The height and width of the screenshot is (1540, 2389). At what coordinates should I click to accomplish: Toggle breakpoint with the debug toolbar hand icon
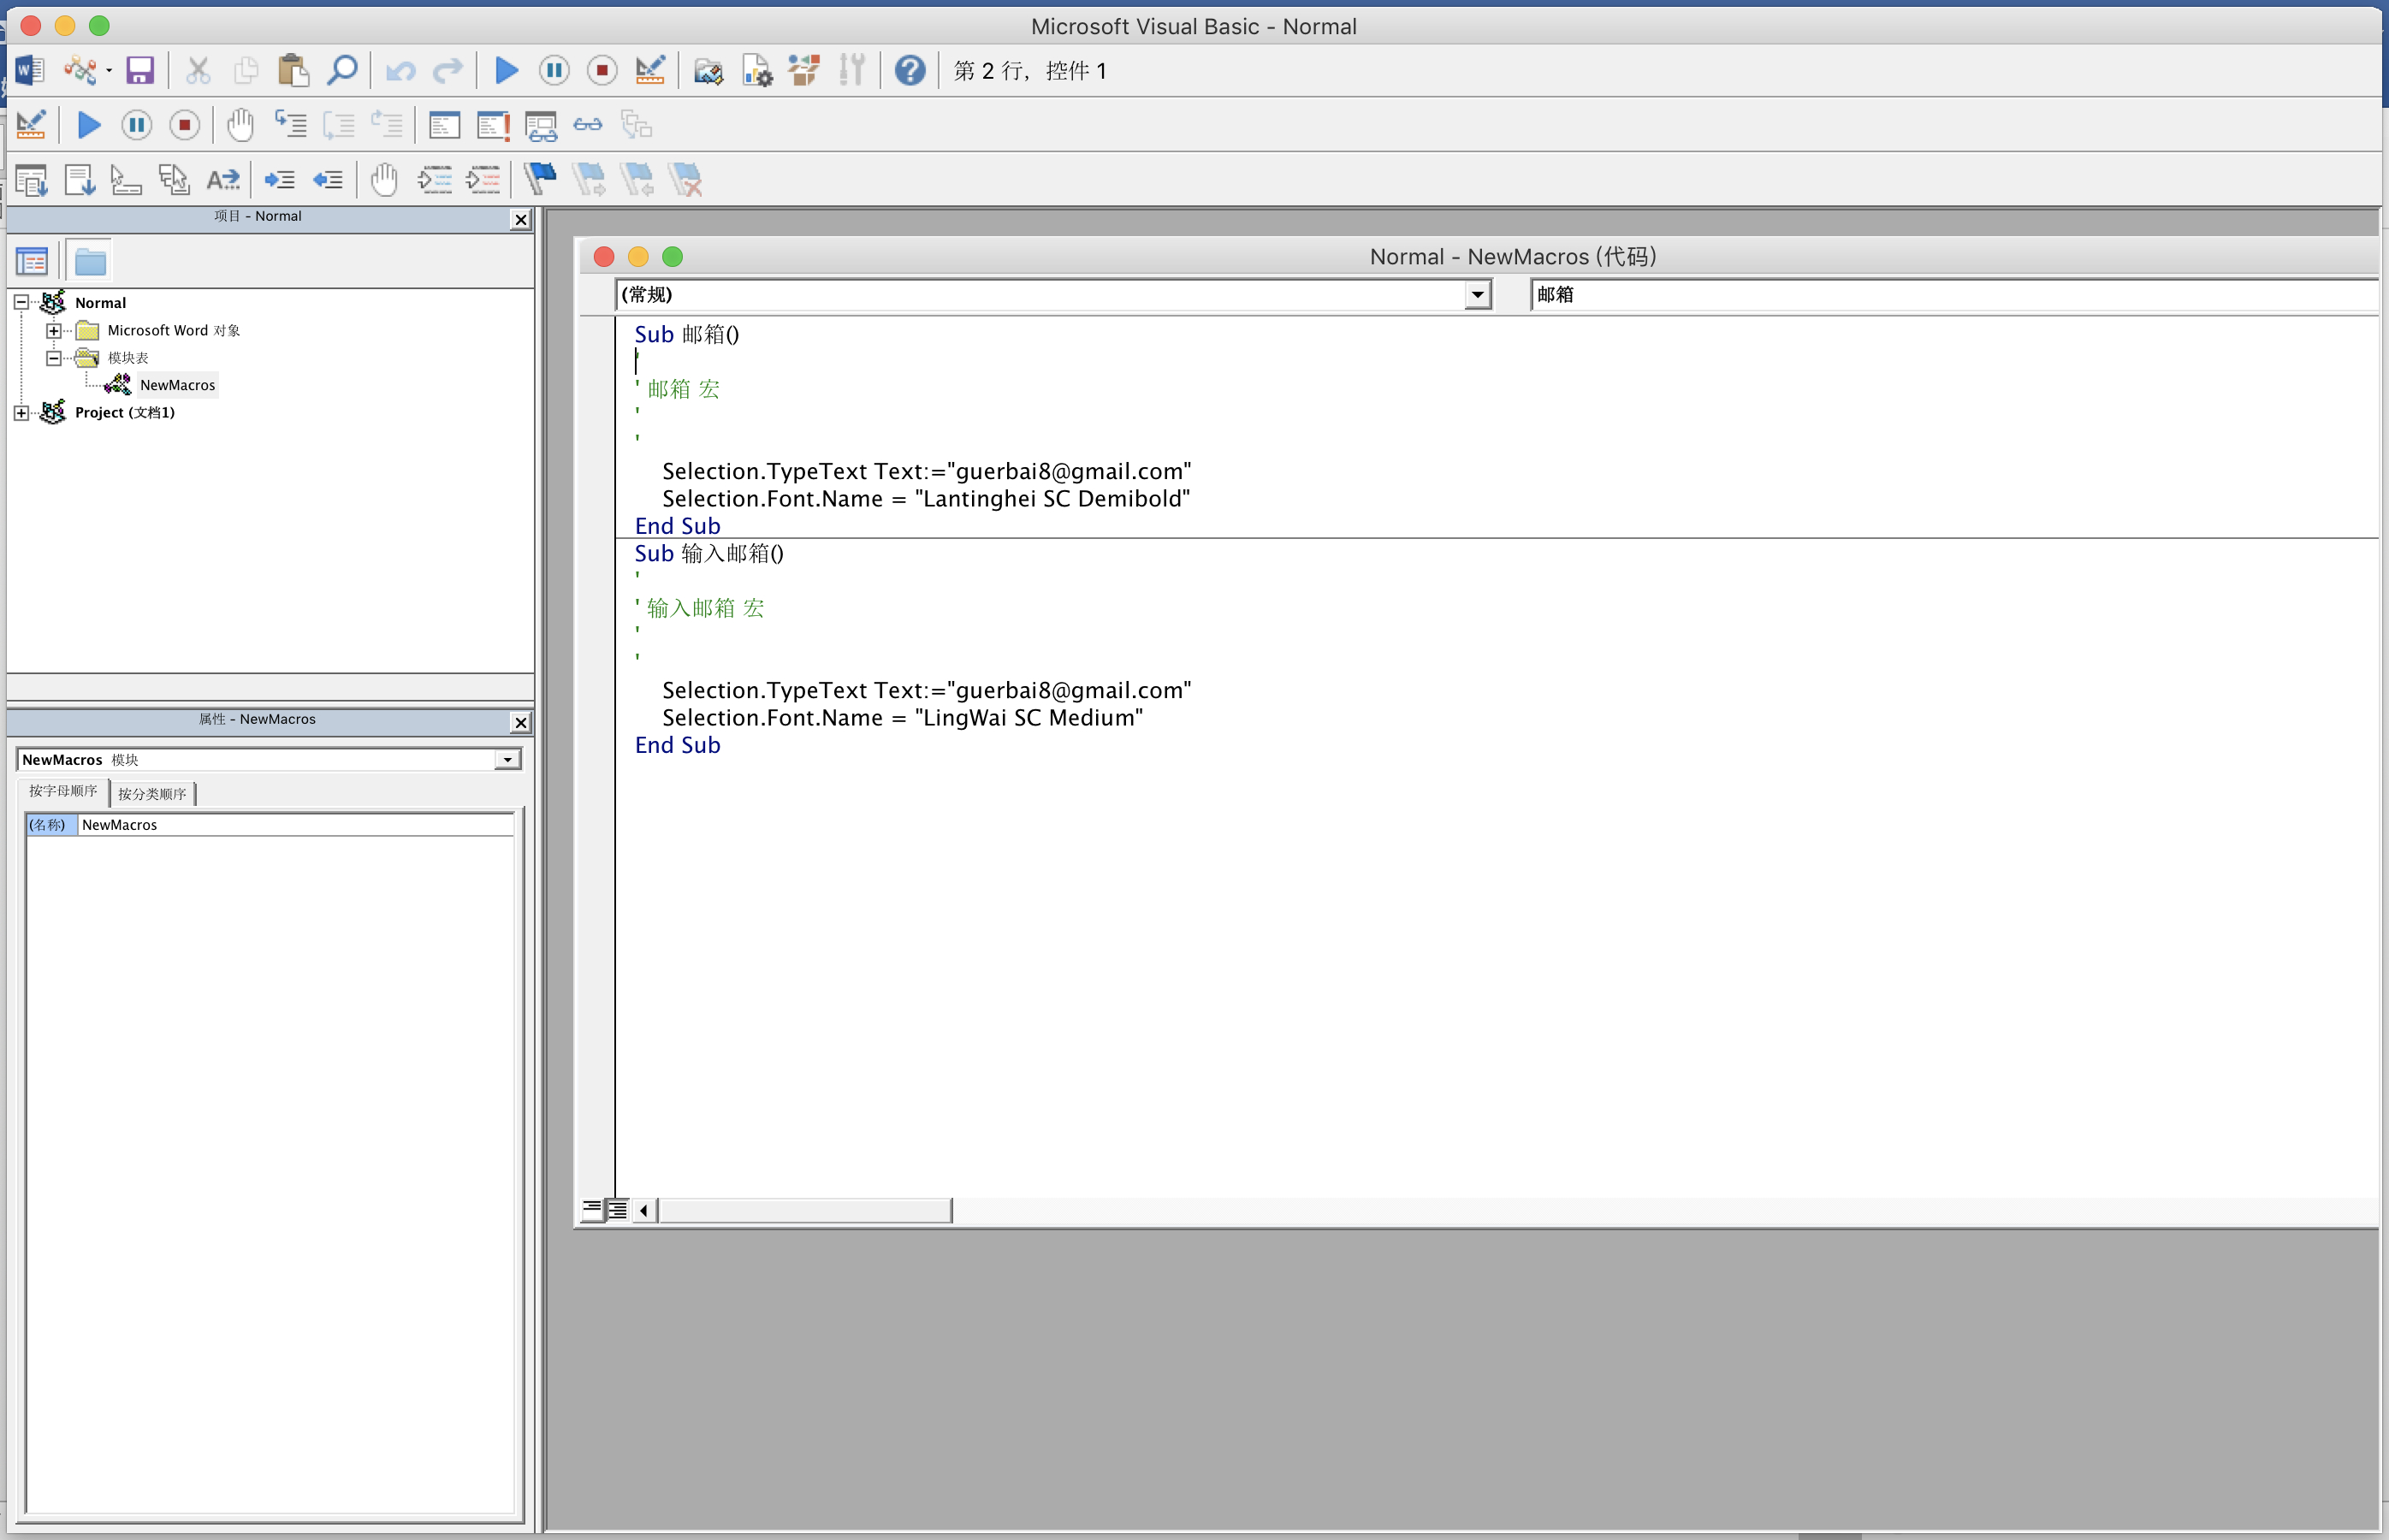tap(240, 125)
